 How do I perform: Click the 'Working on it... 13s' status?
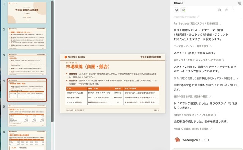(196, 140)
